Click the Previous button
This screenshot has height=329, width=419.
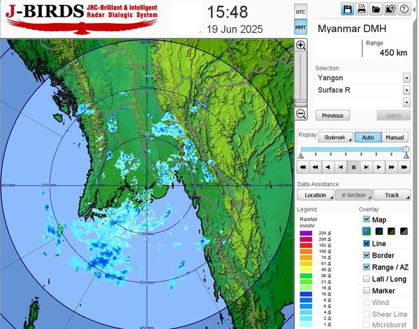[332, 116]
